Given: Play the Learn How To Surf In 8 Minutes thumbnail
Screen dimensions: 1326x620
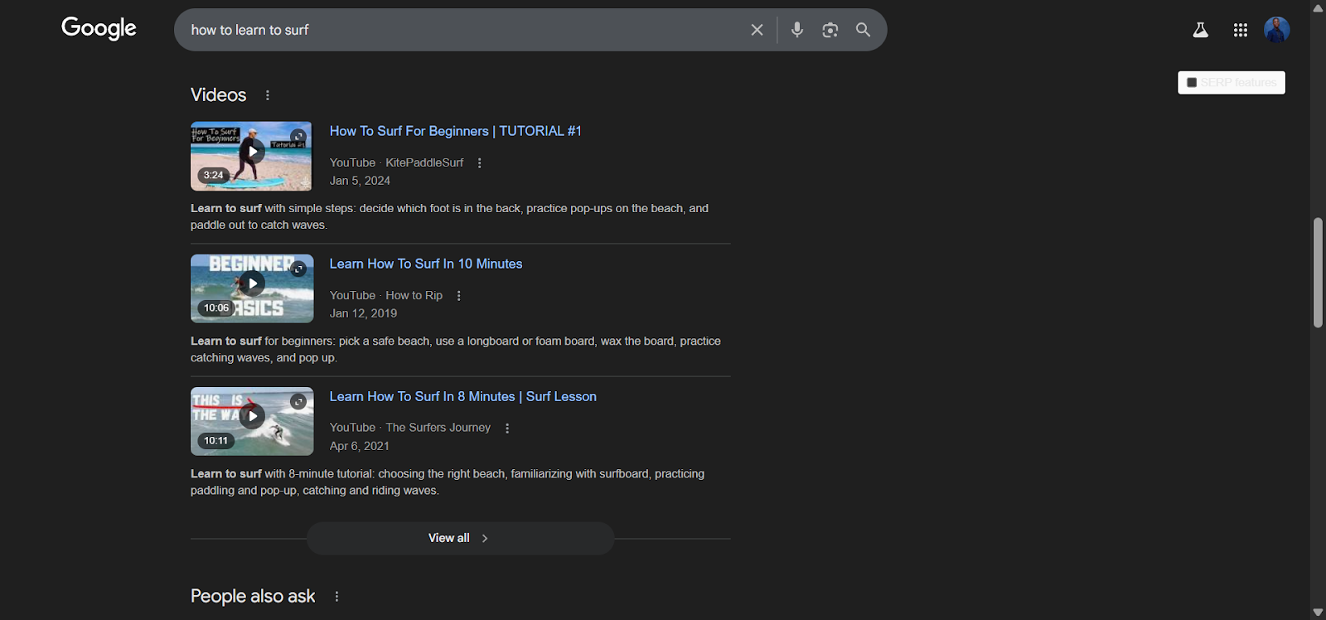Looking at the screenshot, I should 252,416.
